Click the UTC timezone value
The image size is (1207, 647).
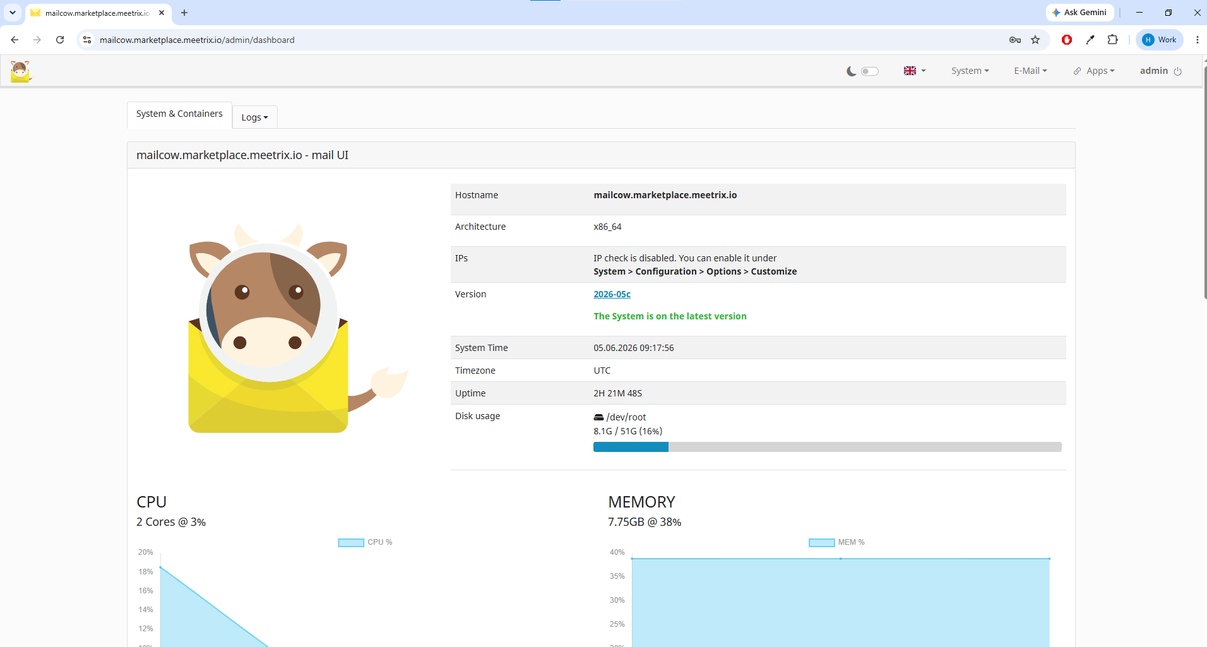click(602, 371)
